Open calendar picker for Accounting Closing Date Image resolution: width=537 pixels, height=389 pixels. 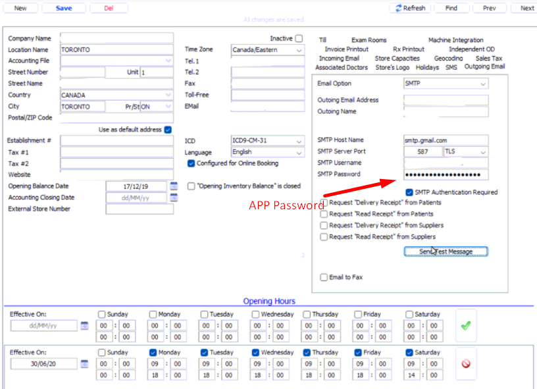[174, 197]
